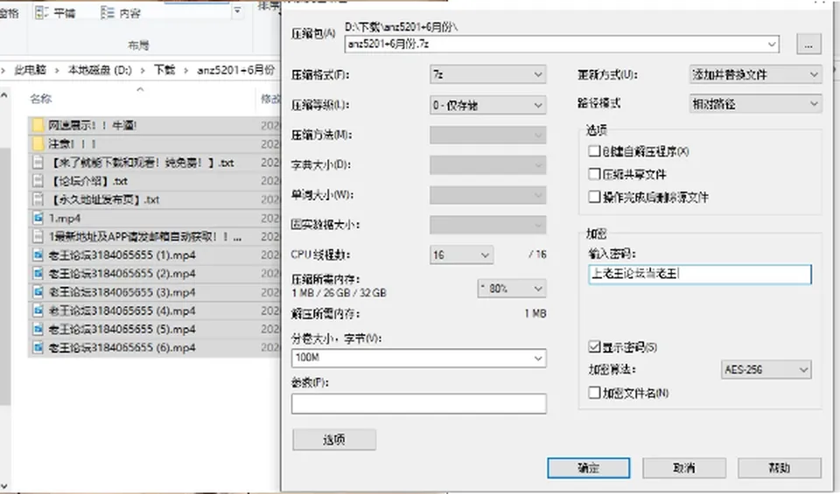This screenshot has width=840, height=494.
Task: Click the 选项 button
Action: point(334,440)
